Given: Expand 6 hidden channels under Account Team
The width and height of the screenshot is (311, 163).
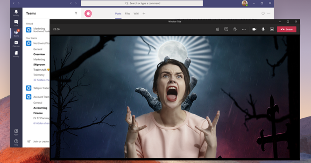Looking at the screenshot, I should tap(41, 123).
